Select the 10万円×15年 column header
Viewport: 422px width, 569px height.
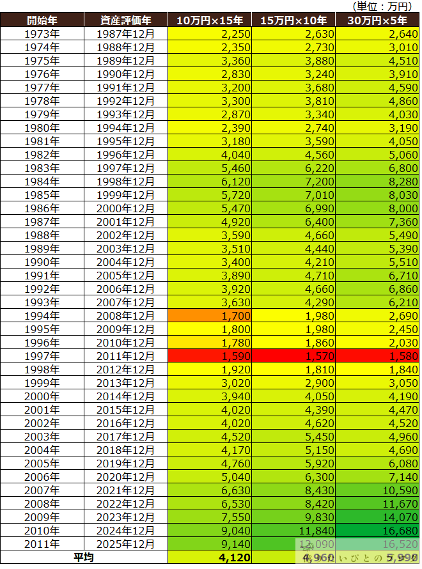[210, 20]
